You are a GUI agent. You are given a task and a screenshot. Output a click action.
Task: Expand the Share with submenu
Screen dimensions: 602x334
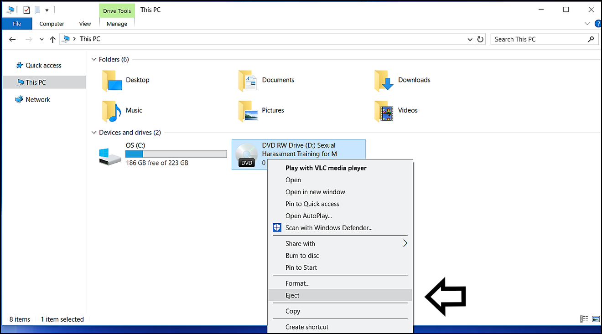point(405,243)
